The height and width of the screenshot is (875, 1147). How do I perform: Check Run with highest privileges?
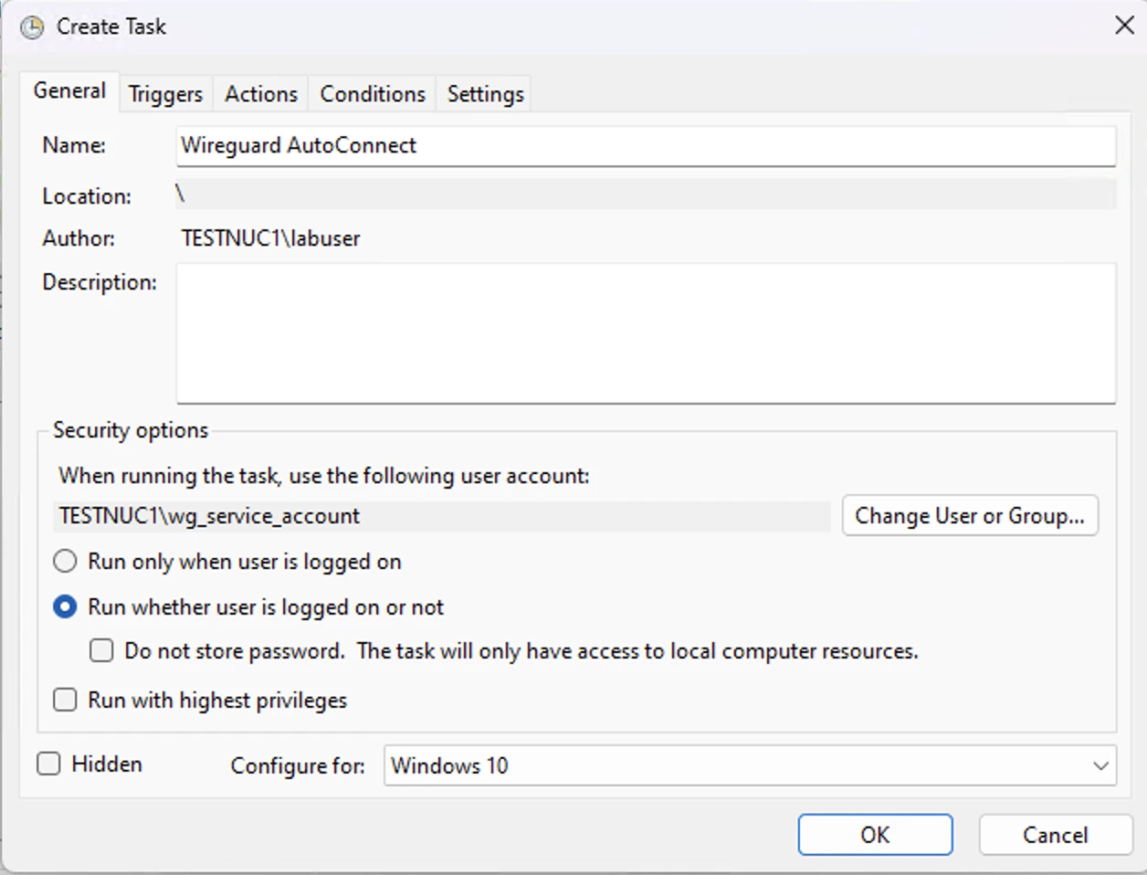65,700
